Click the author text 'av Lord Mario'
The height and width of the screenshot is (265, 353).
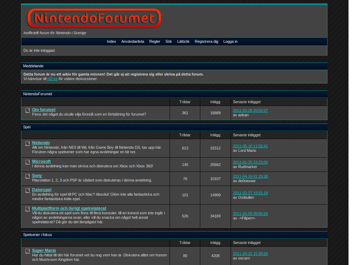click(244, 150)
